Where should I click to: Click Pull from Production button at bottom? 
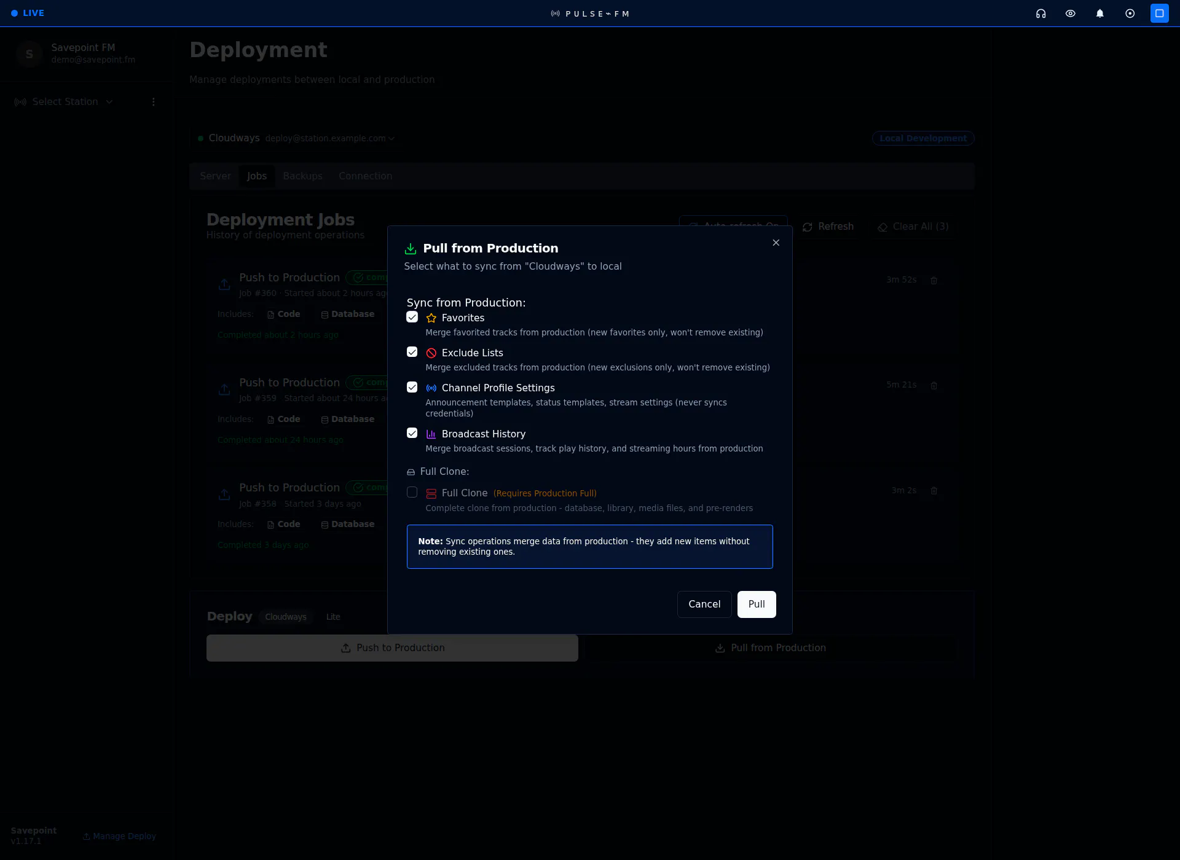coord(771,648)
